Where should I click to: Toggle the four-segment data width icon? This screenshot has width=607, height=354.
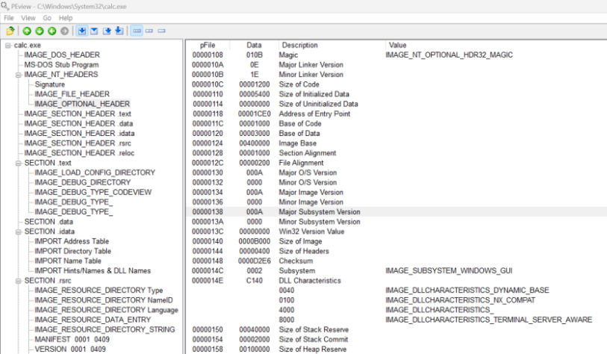point(137,31)
